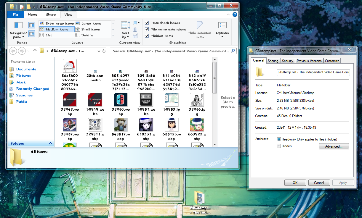
Task: Uncheck Item check boxes
Action: 147,23
